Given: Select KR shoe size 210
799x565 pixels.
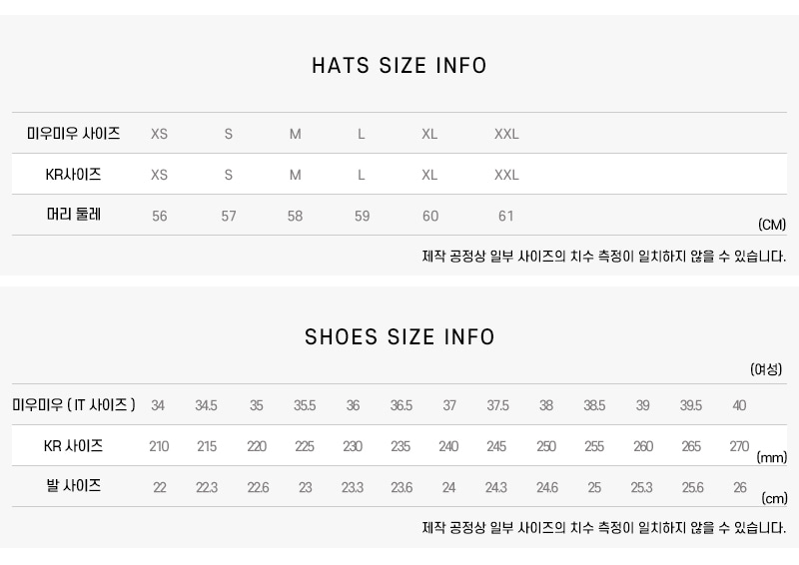Looking at the screenshot, I should pos(159,447).
